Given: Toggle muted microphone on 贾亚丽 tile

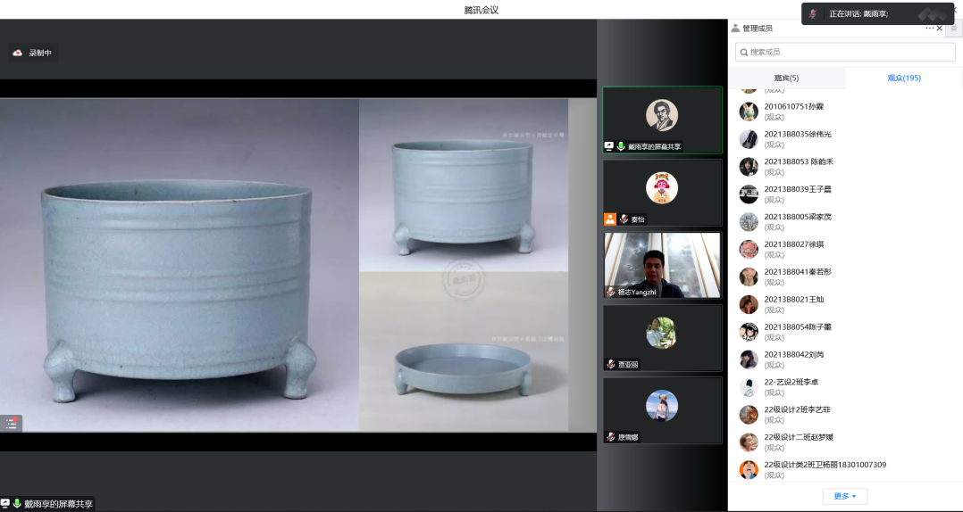Looking at the screenshot, I should click(x=611, y=364).
